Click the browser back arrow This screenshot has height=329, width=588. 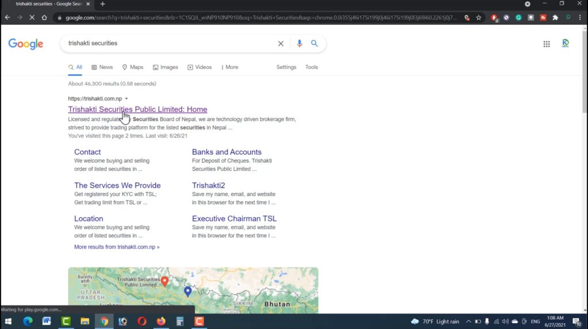coord(7,18)
